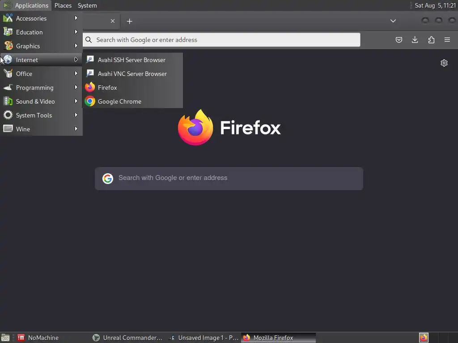Open the Graphics submenu
This screenshot has height=343, width=458.
click(41, 46)
